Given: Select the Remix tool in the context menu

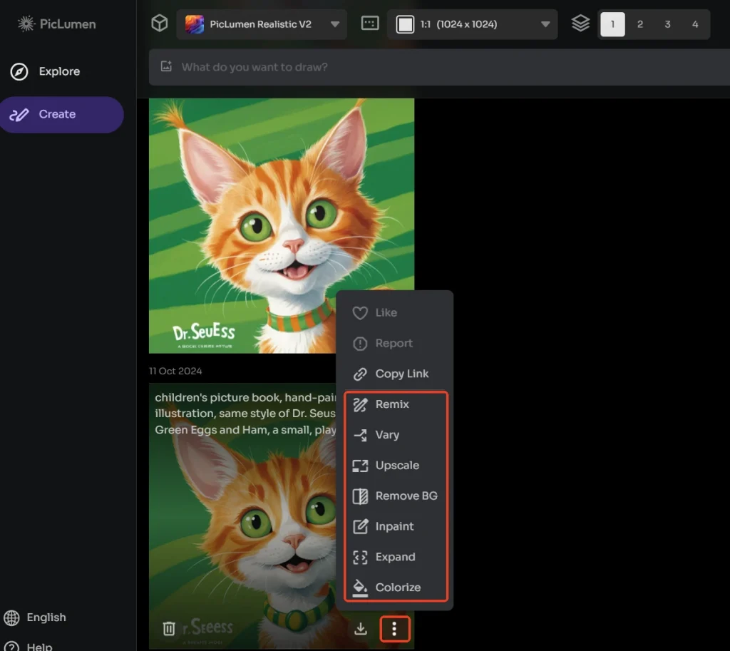Looking at the screenshot, I should pyautogui.click(x=391, y=404).
